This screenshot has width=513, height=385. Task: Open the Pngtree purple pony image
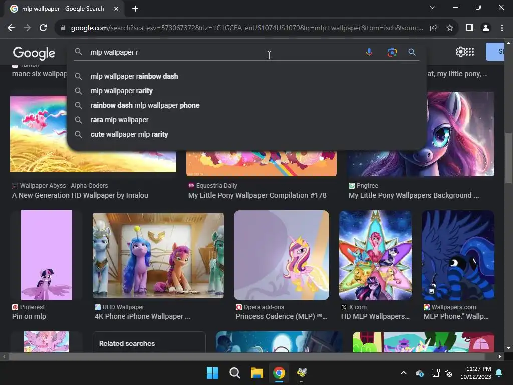[x=461, y=134]
